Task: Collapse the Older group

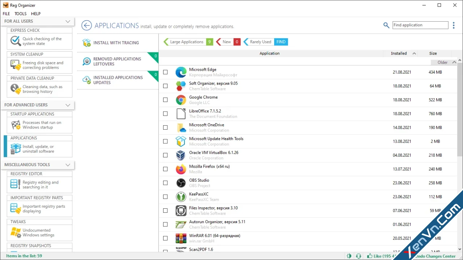Action: [454, 62]
